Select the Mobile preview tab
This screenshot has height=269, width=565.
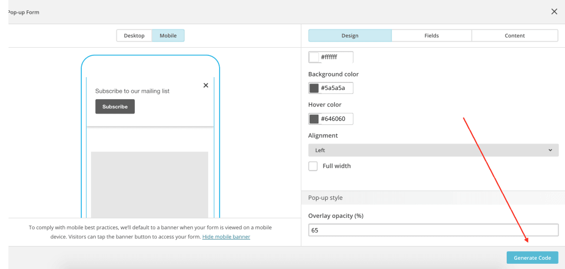pos(168,36)
